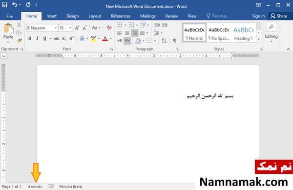This screenshot has width=293, height=190.
Task: Open the Font dialog launcher
Action: 112,49
